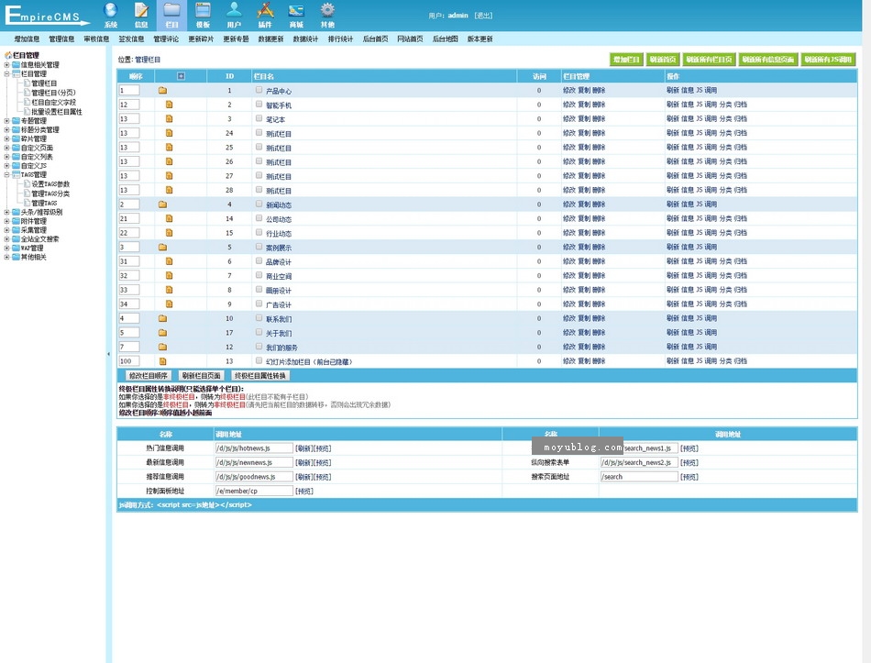Open 管理评论 in the submenu bar
Viewport: 871px width, 663px height.
(166, 39)
